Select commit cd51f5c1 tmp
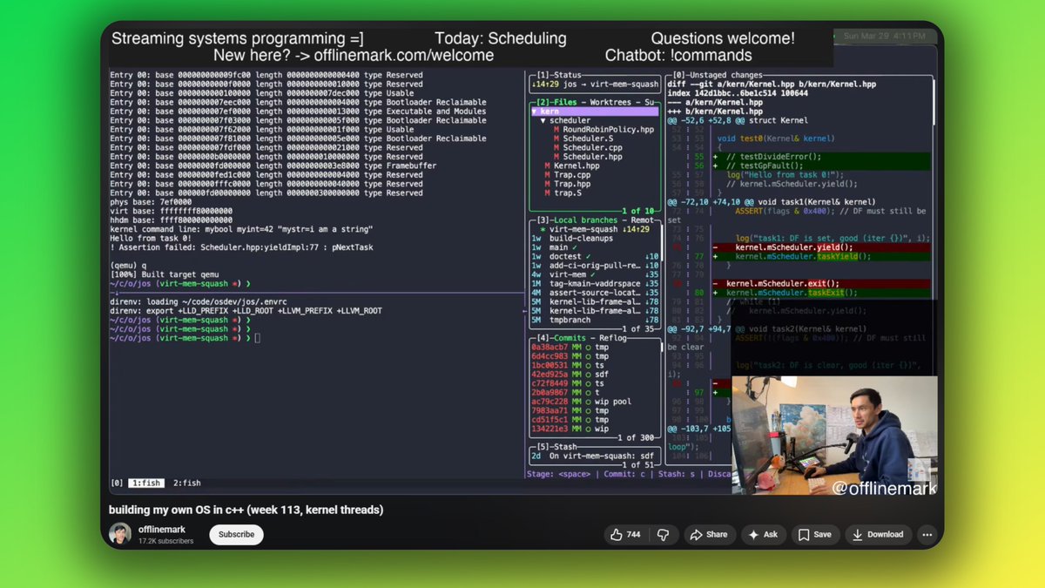 (595, 420)
